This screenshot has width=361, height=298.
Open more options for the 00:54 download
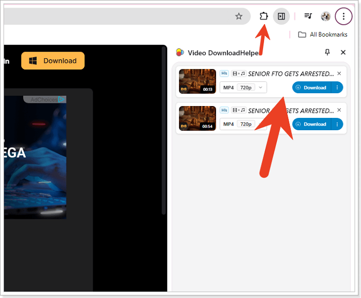pyautogui.click(x=337, y=124)
